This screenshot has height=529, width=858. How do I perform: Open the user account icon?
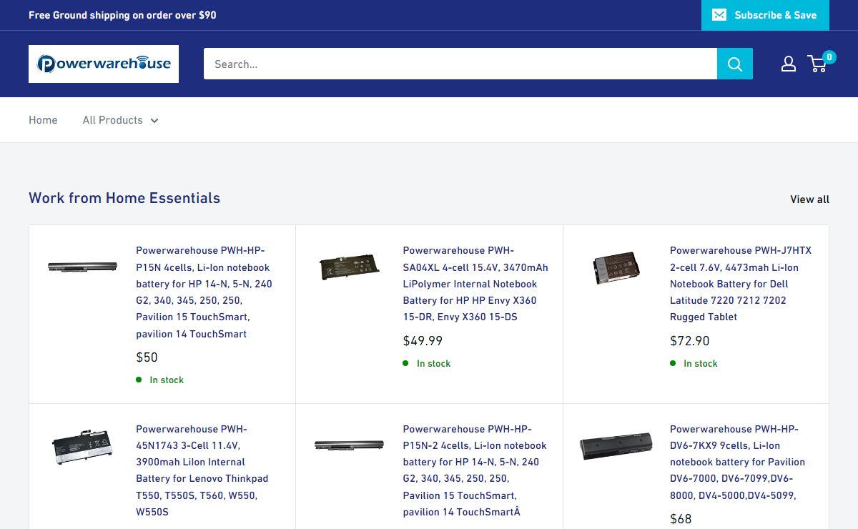[x=789, y=64]
